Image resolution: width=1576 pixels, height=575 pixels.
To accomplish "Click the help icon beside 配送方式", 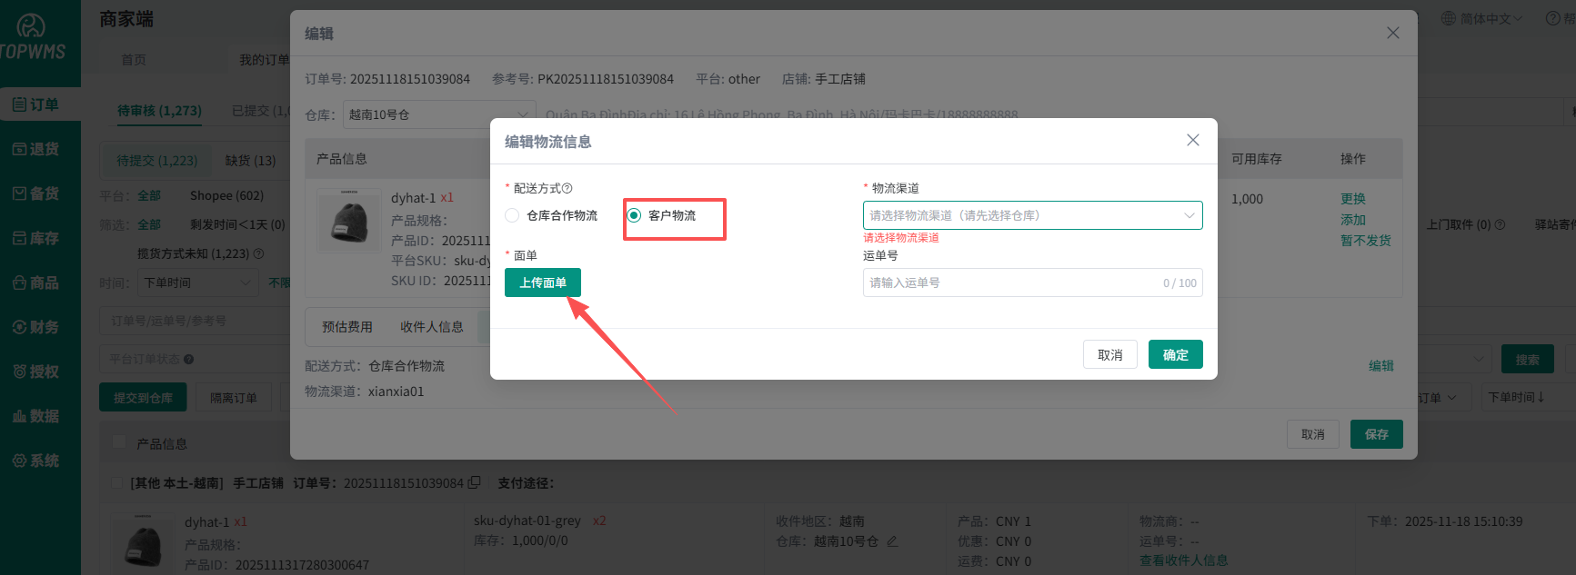I will pos(567,188).
